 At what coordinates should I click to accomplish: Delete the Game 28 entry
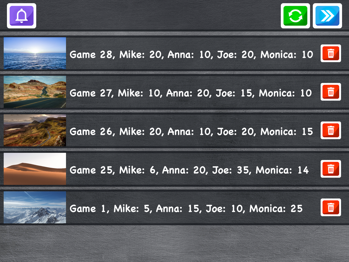(x=331, y=53)
